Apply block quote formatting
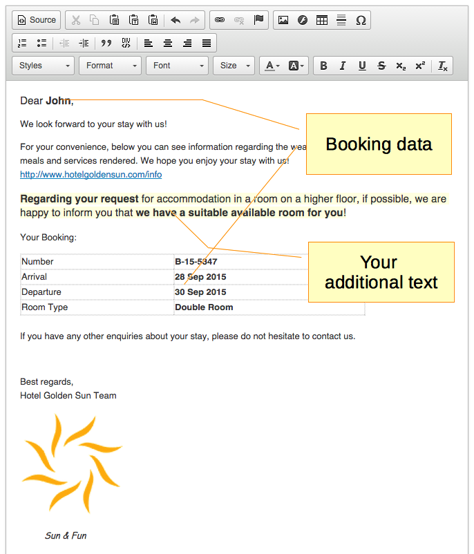Screen dimensions: 474x554 point(106,43)
